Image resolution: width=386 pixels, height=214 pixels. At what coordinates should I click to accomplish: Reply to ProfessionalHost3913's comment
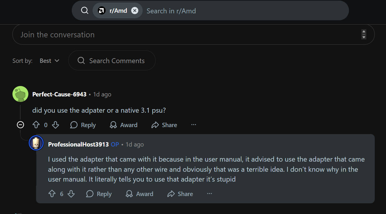click(x=99, y=194)
